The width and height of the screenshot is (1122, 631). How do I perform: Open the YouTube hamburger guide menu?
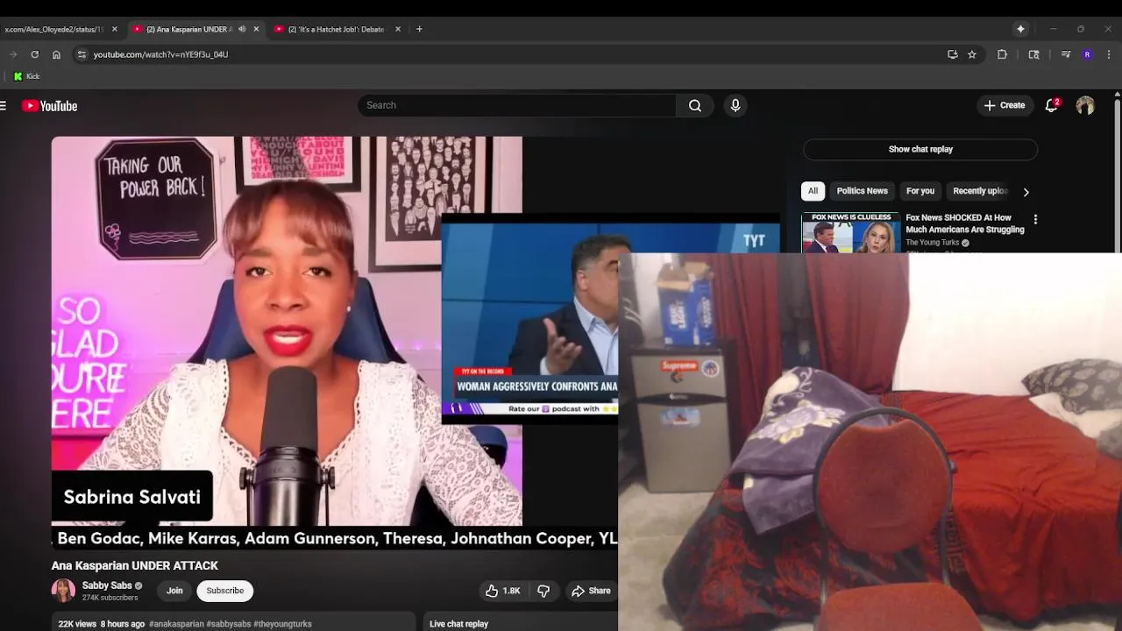tap(4, 106)
